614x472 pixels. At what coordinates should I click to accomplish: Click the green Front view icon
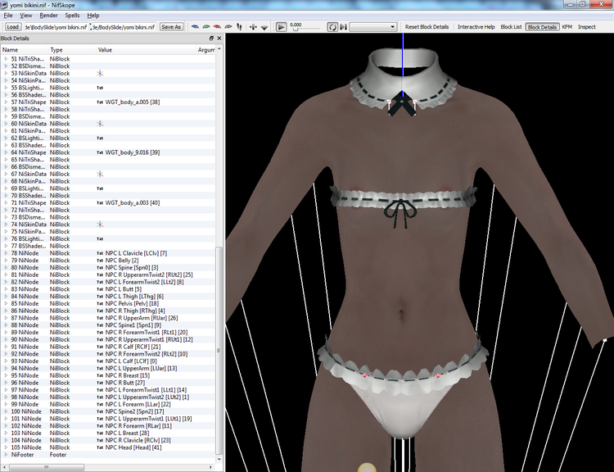206,27
